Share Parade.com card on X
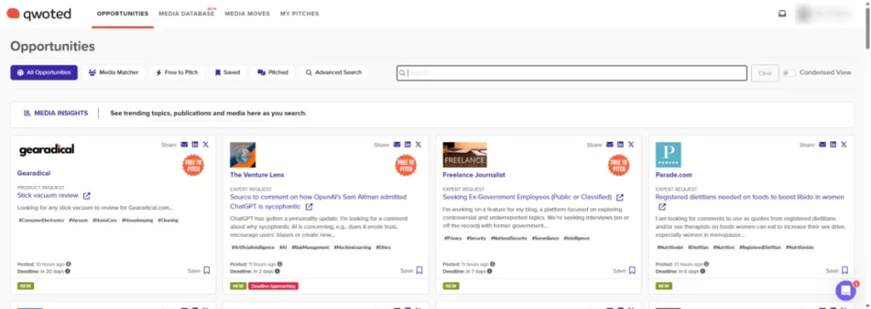The height and width of the screenshot is (309, 871). click(x=844, y=144)
